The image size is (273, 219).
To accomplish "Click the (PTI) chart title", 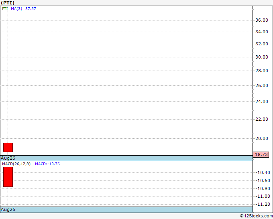I will tap(8, 3).
